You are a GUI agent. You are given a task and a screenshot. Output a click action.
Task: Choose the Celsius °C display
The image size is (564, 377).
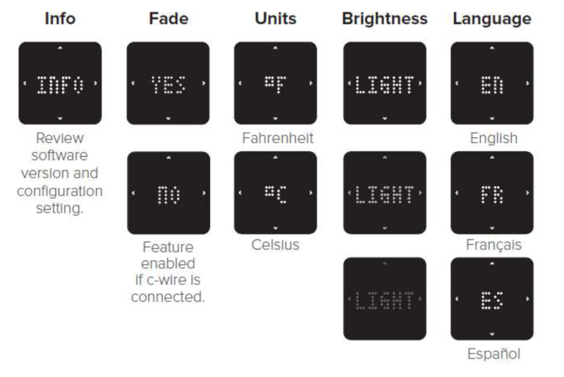pyautogui.click(x=275, y=193)
